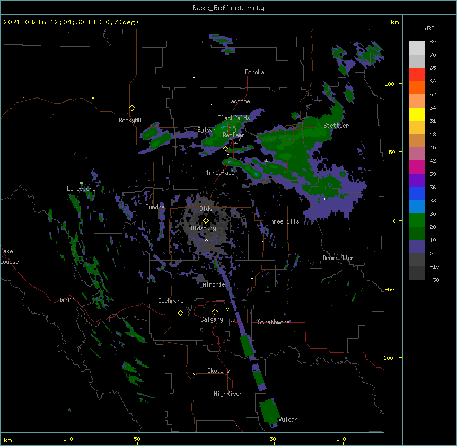Image resolution: width=457 pixels, height=446 pixels.
Task: Click the Banff label
Action: [x=66, y=300]
